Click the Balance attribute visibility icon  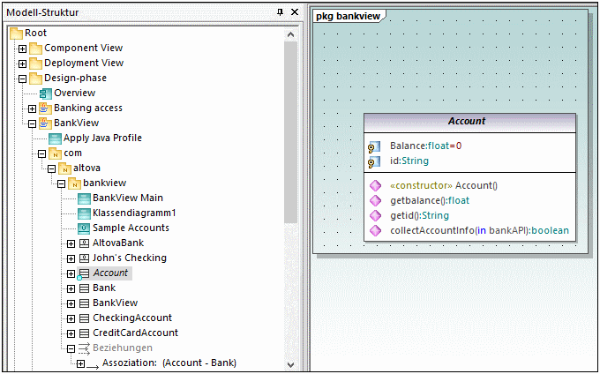pyautogui.click(x=374, y=146)
